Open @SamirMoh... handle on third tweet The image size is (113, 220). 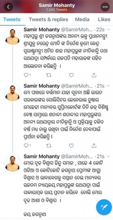coord(77,156)
